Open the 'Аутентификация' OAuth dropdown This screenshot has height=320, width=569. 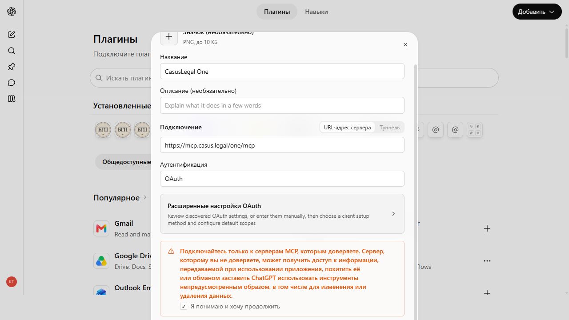(x=282, y=179)
